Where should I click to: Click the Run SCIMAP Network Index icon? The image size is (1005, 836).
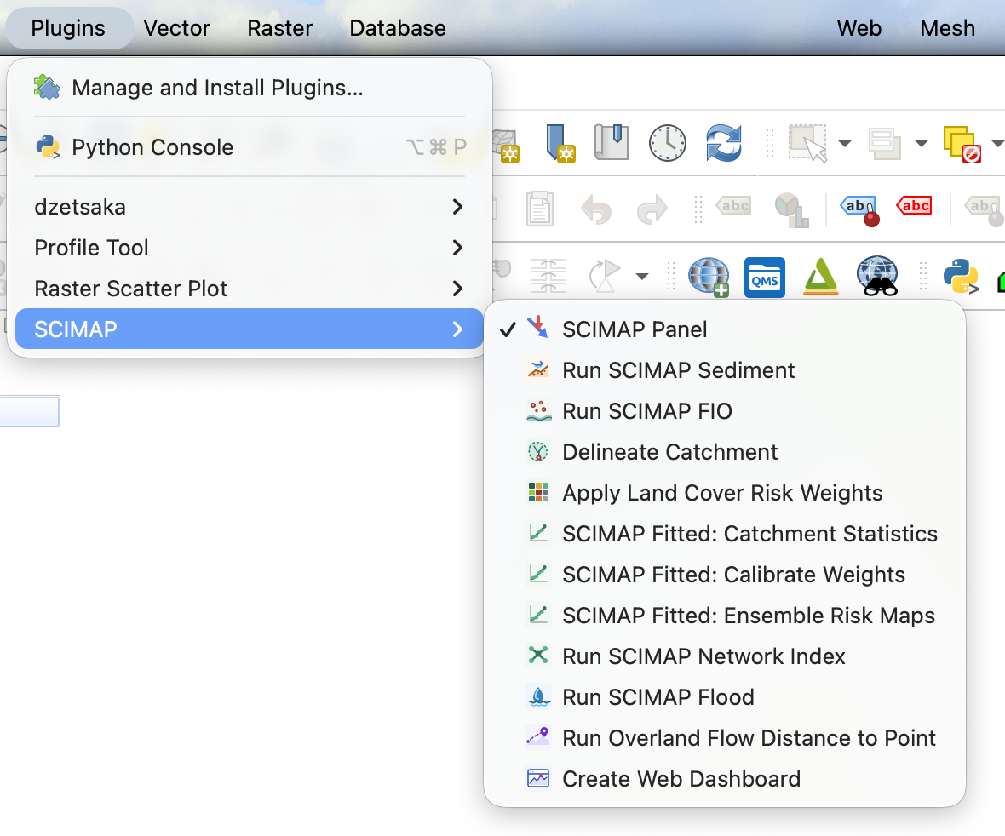[538, 656]
